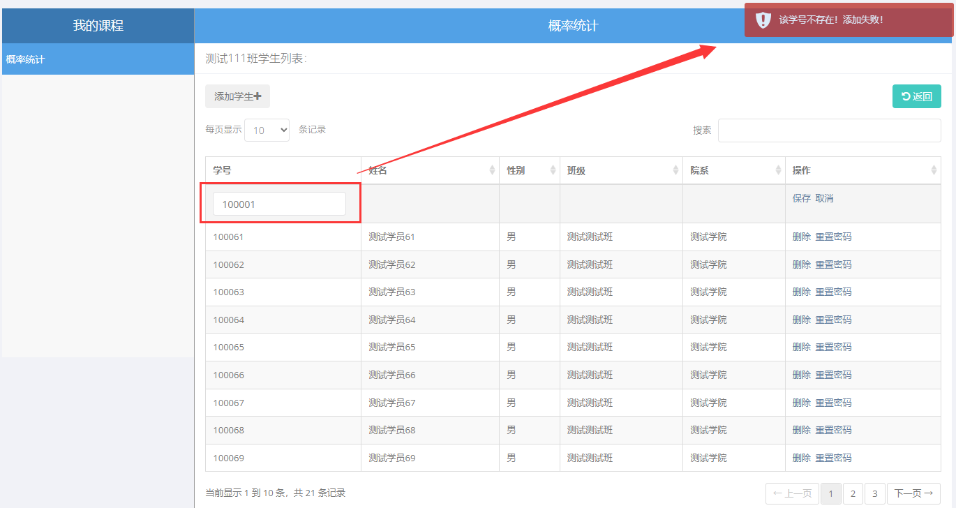Focus the 搜索 input box
The image size is (956, 508).
(830, 130)
